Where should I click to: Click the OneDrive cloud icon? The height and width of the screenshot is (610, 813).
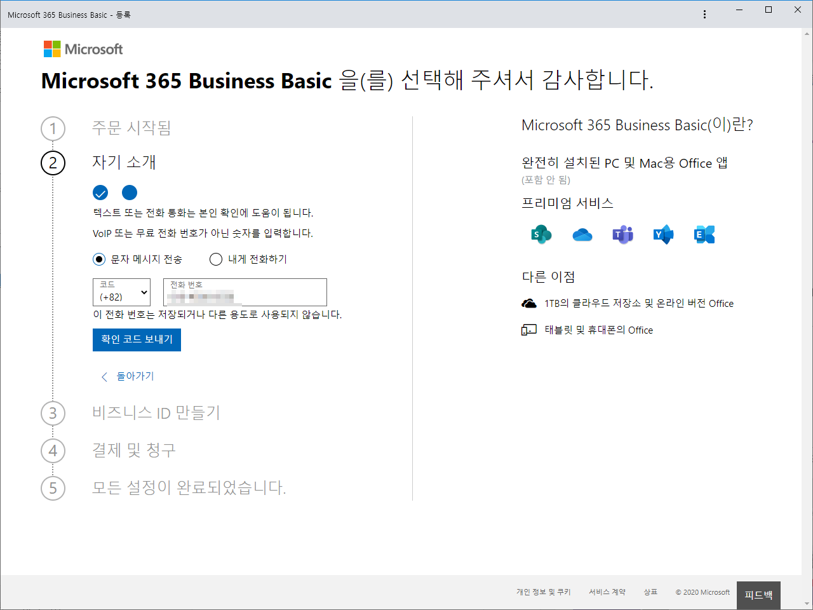coord(582,235)
